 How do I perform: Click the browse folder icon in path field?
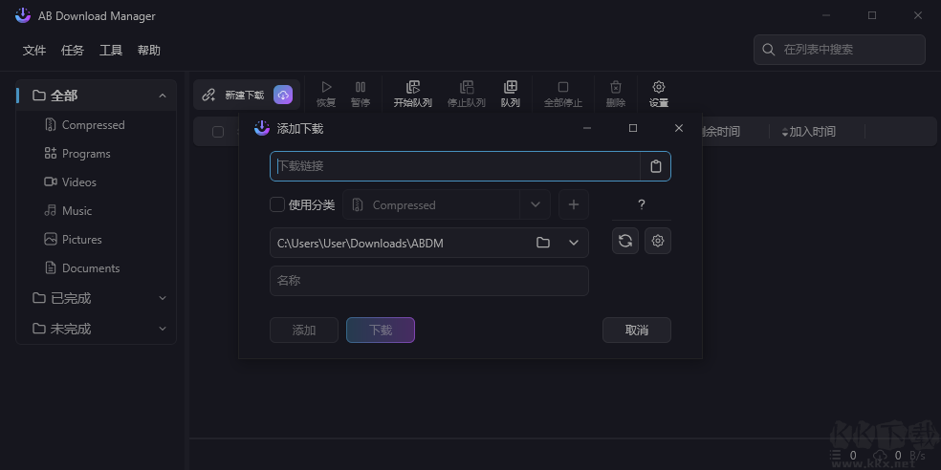click(543, 243)
